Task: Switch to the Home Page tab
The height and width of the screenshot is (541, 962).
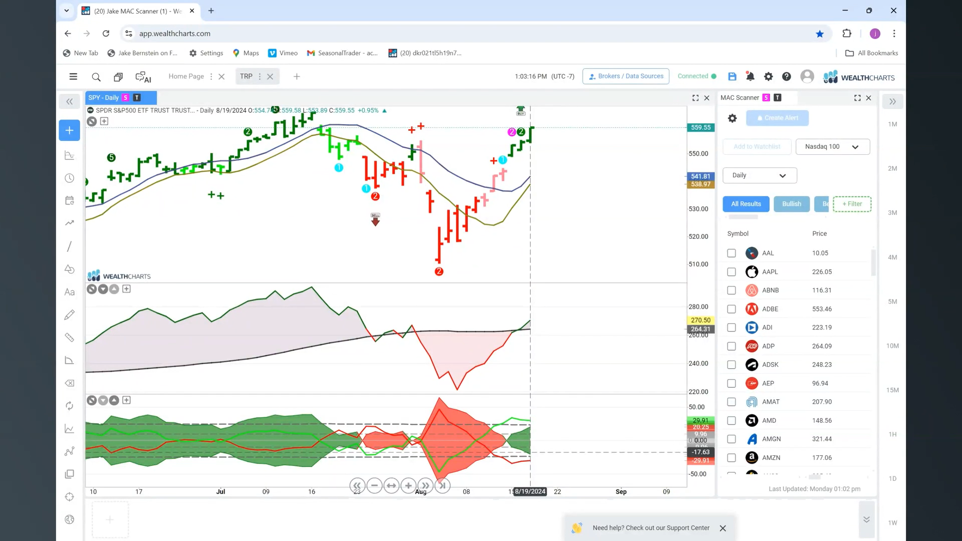Action: coord(186,76)
